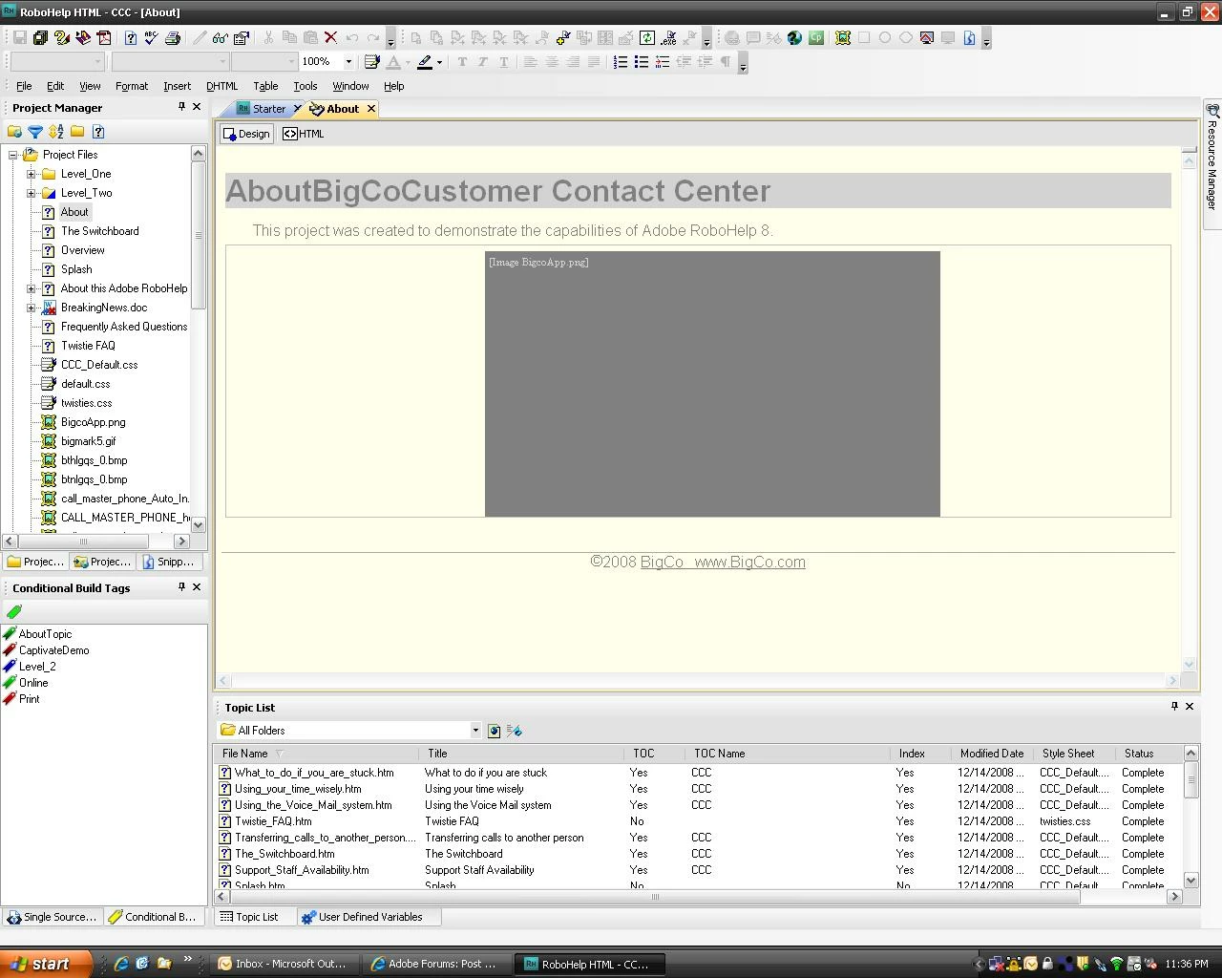Open the All Folders dropdown in Topic List
This screenshot has height=978, width=1222.
coord(475,731)
